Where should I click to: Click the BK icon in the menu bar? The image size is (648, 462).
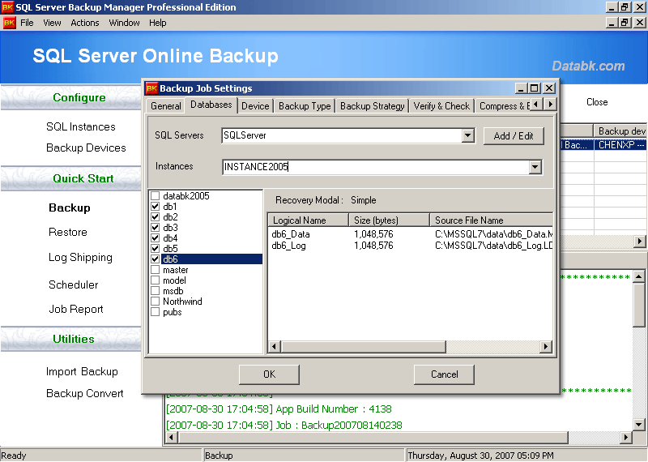(x=9, y=23)
